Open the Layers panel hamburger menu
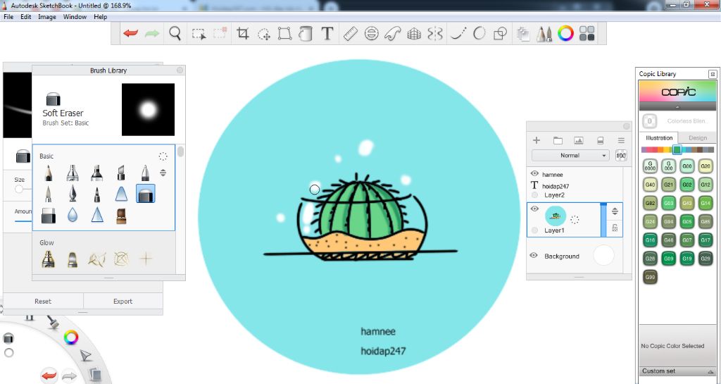Viewport: 721px width, 384px height. [x=621, y=140]
